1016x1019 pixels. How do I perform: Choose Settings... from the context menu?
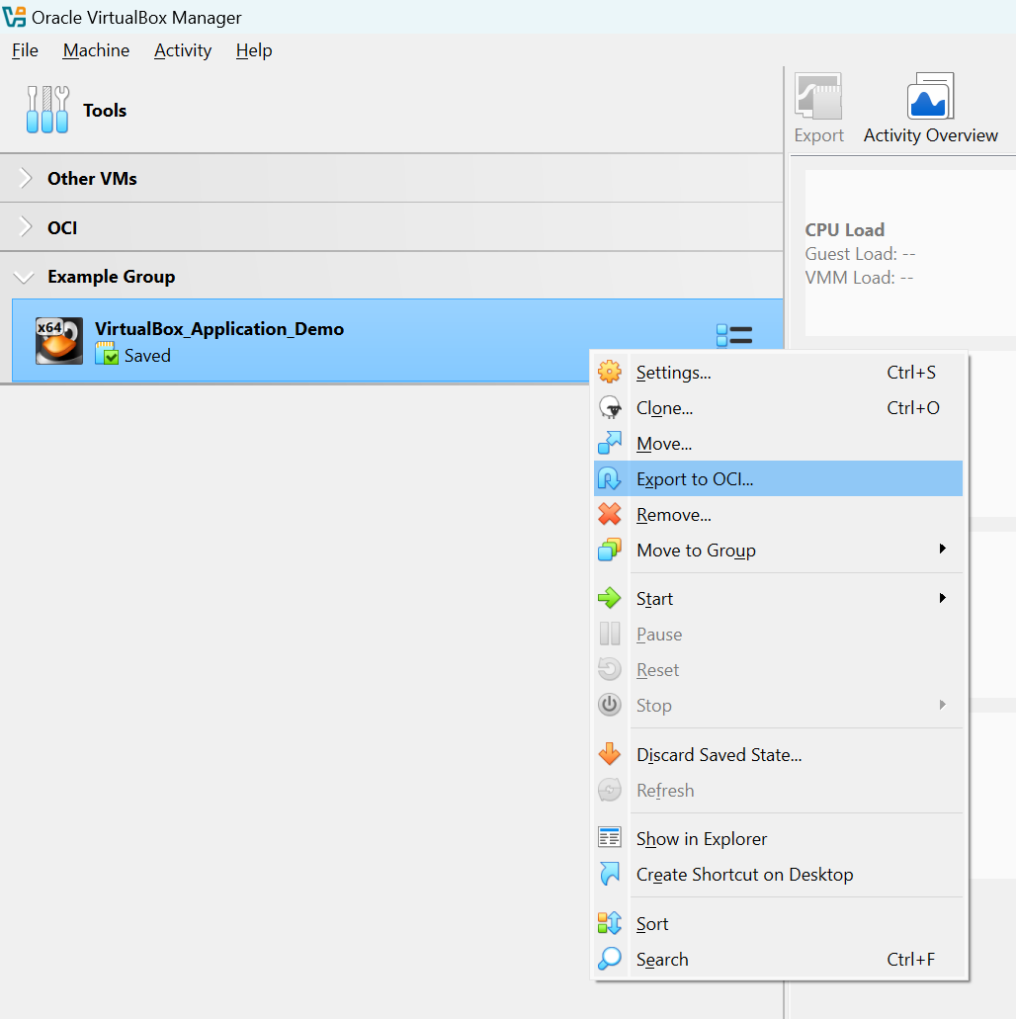click(x=778, y=373)
